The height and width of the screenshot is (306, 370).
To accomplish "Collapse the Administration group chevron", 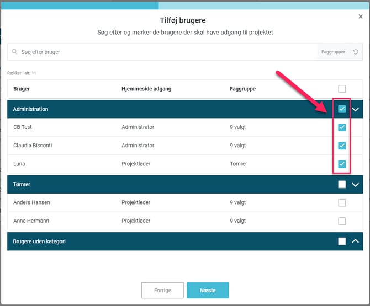I will [x=355, y=109].
